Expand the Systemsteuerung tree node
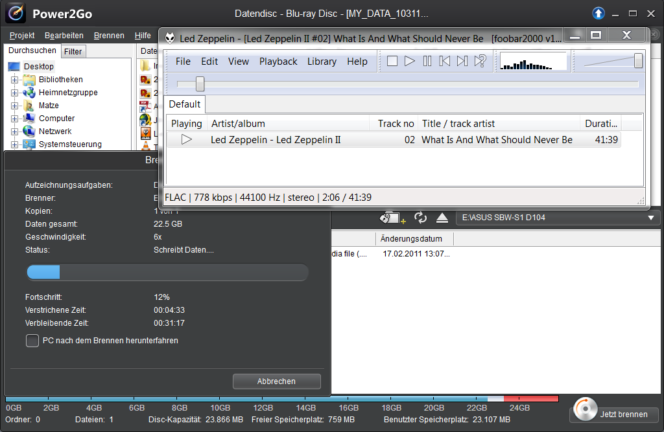 tap(14, 144)
